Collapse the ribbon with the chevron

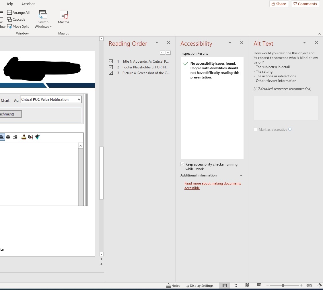319,34
